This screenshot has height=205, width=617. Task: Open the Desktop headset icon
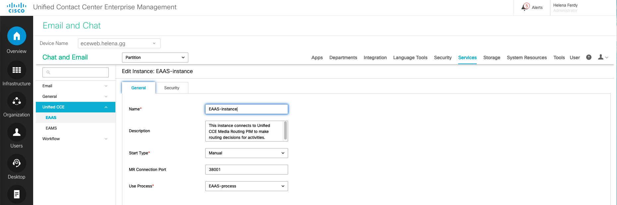(17, 163)
